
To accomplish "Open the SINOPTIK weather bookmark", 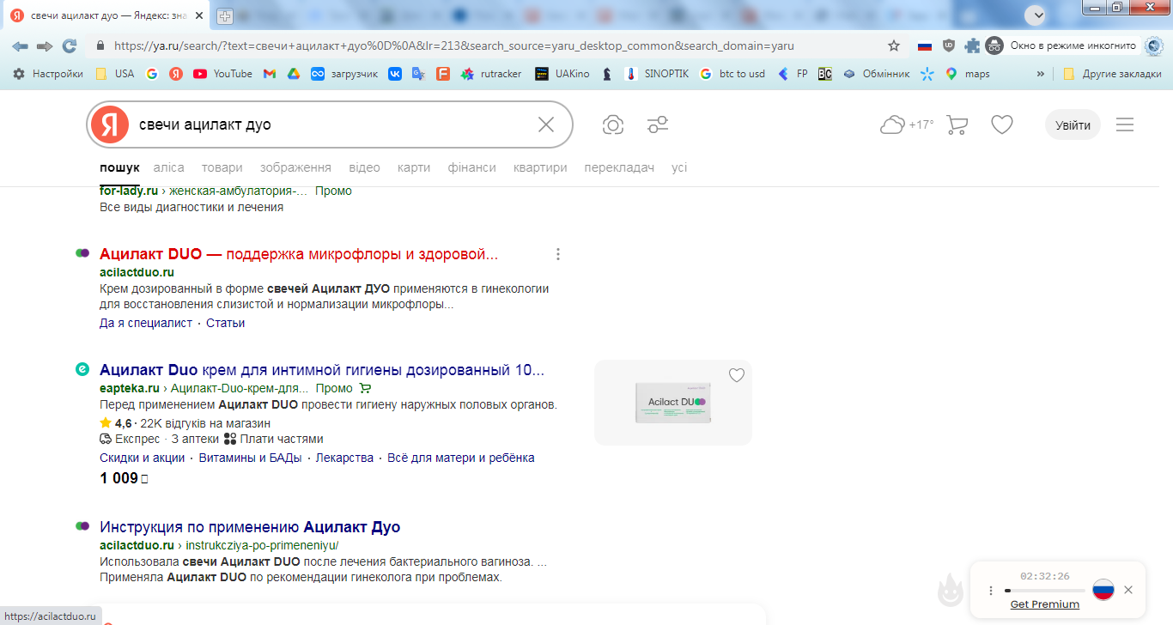I will (657, 74).
